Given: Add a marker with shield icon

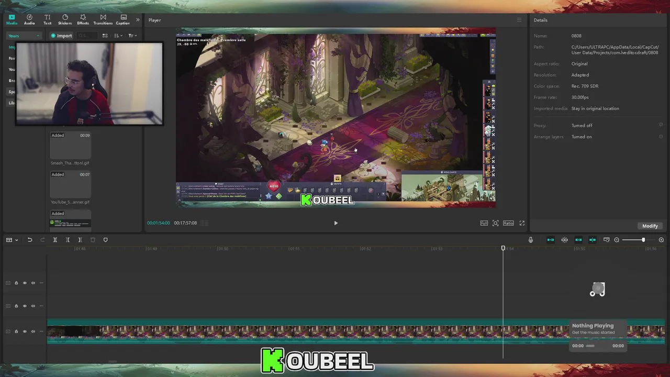Looking at the screenshot, I should pos(105,240).
